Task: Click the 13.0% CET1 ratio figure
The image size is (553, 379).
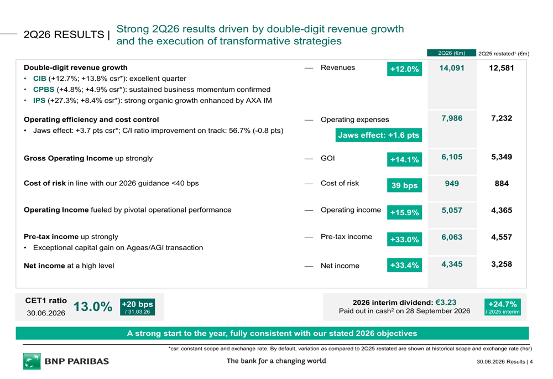Action: coord(93,307)
